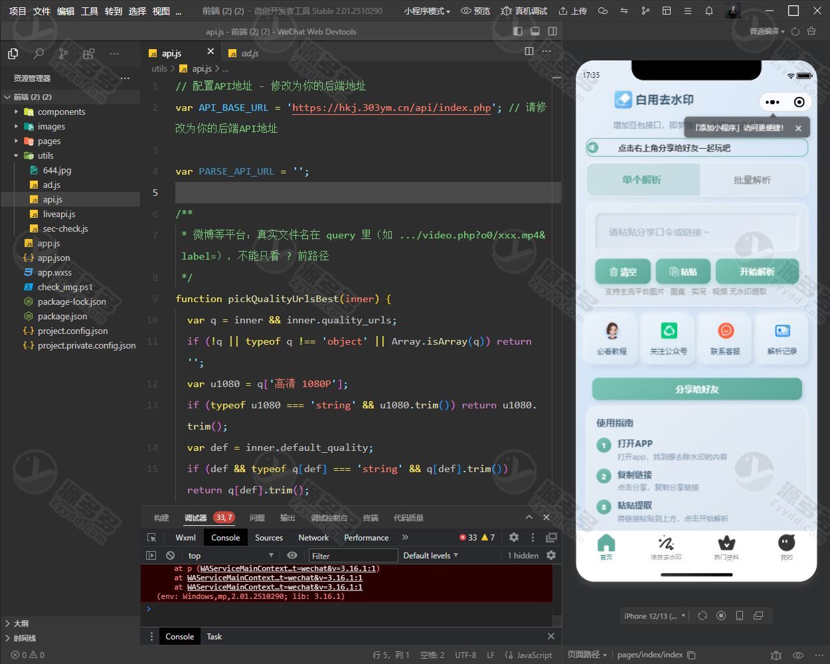
Task: Switch to the Network tab in debugger
Action: point(313,538)
